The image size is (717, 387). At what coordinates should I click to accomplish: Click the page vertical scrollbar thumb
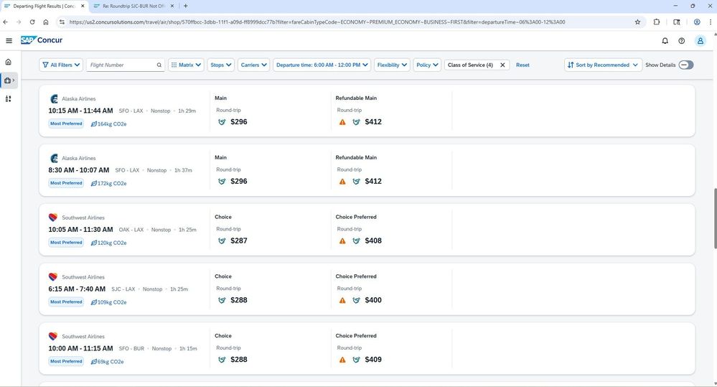click(715, 218)
